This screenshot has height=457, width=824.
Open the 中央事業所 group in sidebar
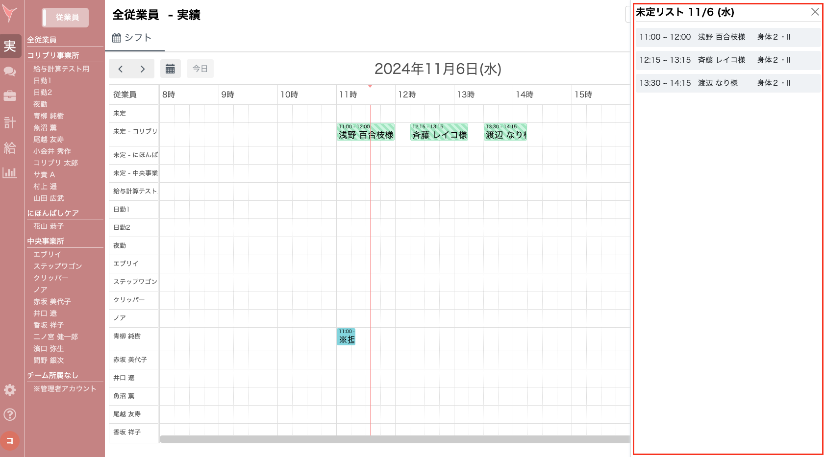pyautogui.click(x=46, y=241)
